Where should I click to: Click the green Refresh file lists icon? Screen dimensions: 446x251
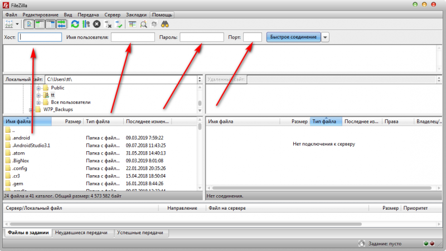coord(75,24)
